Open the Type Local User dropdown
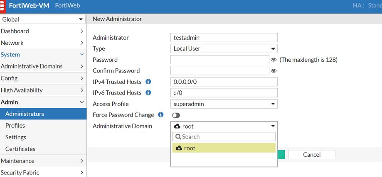 [224, 48]
